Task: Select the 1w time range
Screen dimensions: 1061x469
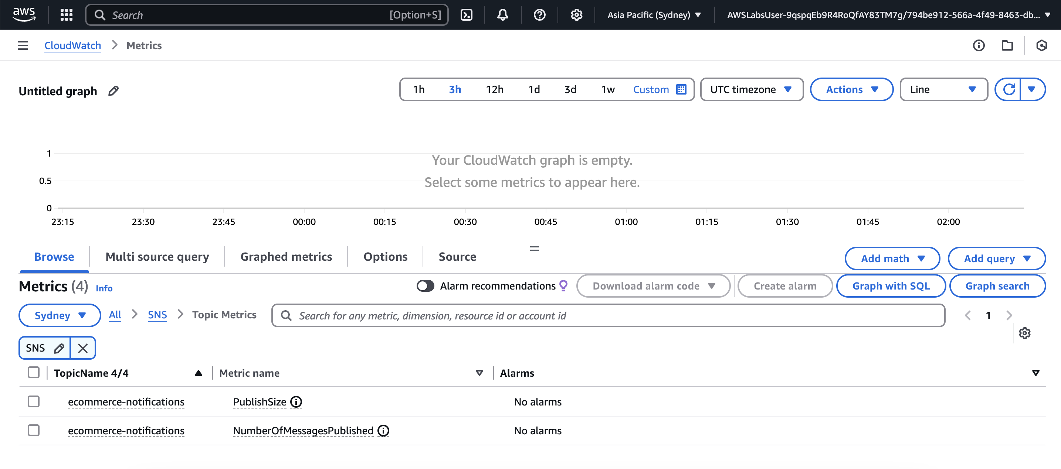Action: point(607,89)
